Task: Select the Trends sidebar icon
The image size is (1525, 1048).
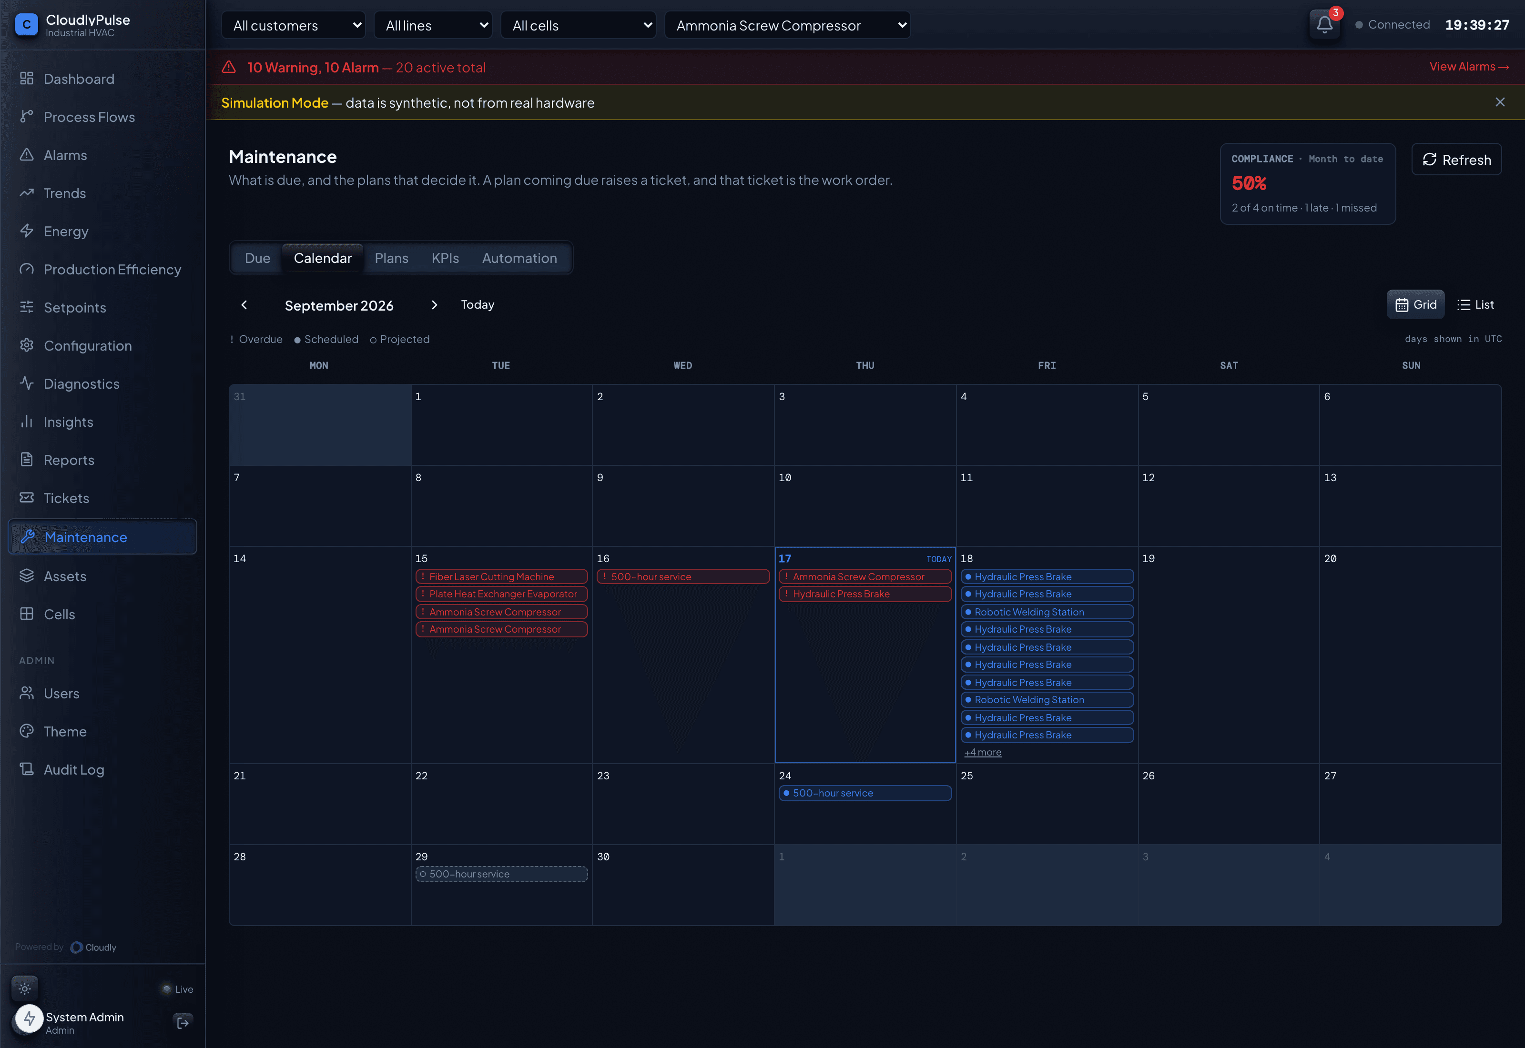Action: click(x=26, y=193)
